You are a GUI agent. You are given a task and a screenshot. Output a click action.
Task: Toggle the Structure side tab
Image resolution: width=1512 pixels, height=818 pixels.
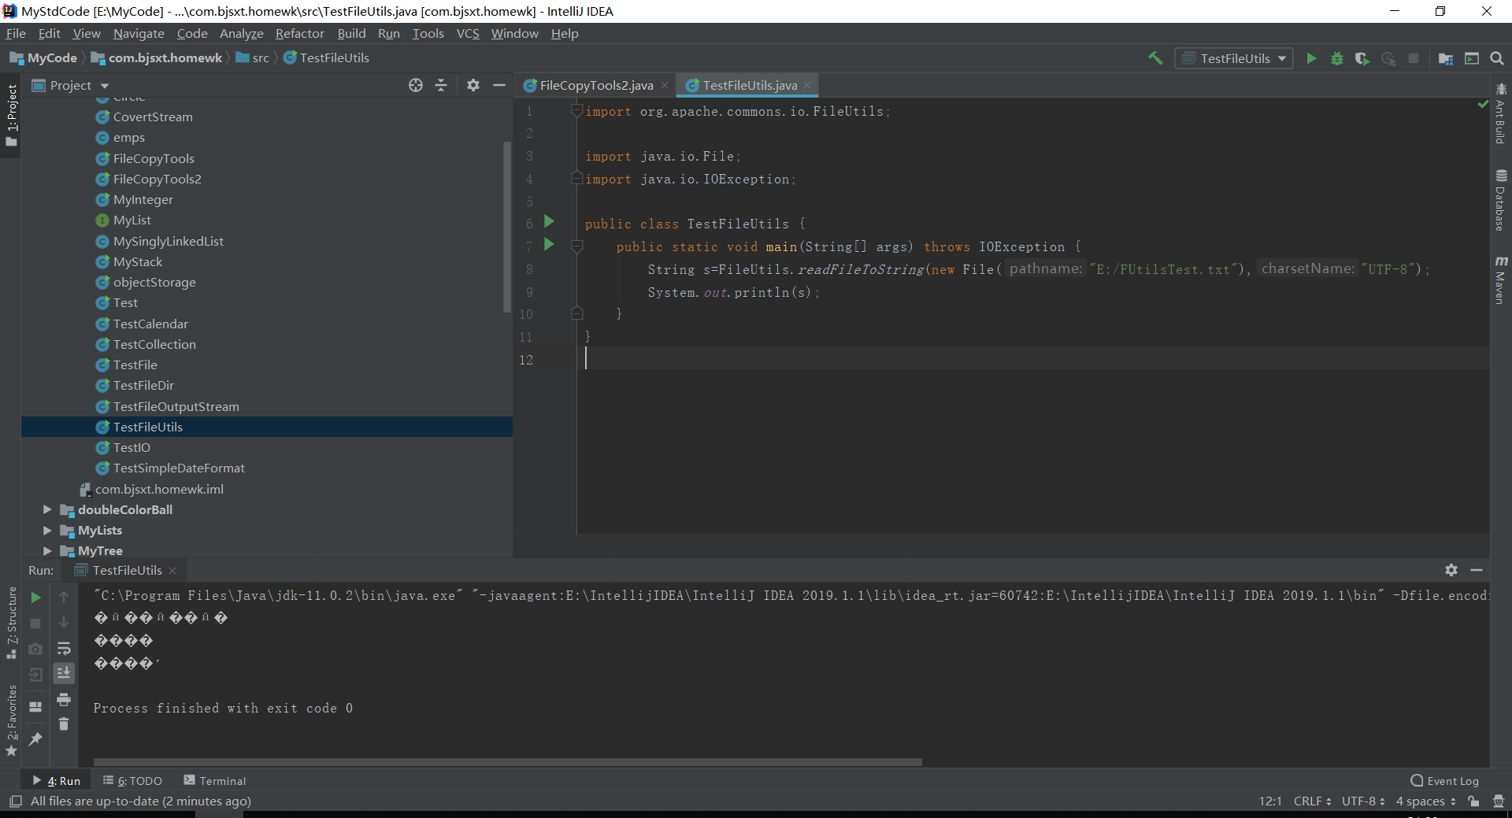click(11, 623)
